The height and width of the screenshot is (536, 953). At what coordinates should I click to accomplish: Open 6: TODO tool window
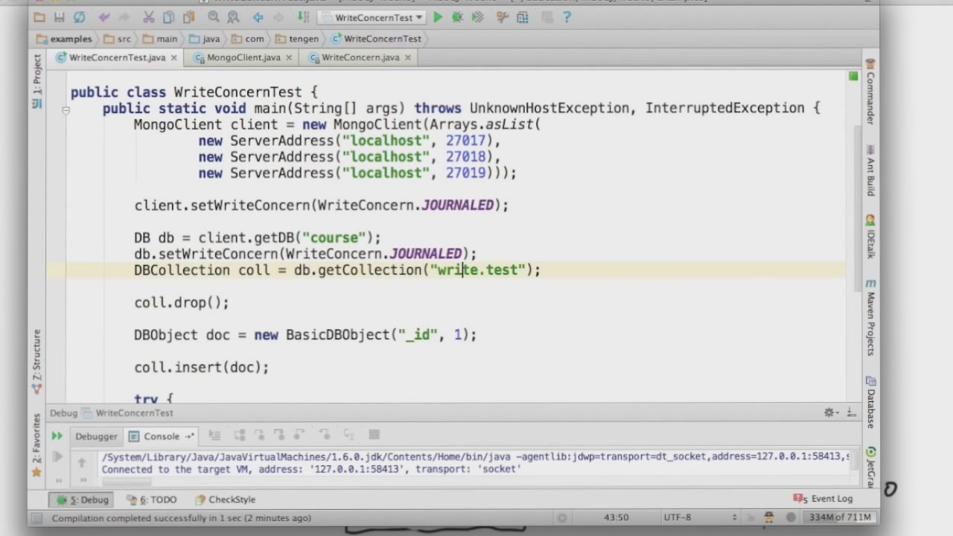click(153, 500)
